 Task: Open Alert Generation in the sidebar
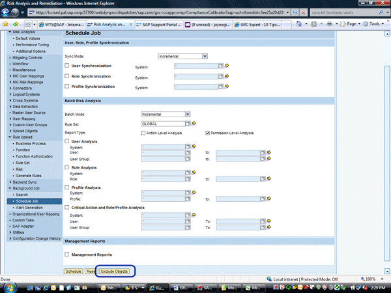coord(29,207)
